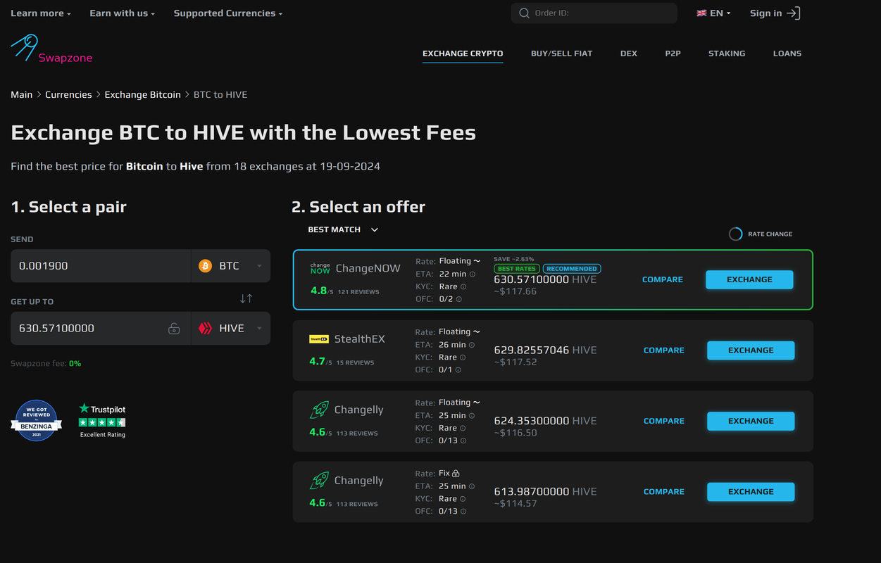Click the sign-in arrow icon
Image resolution: width=881 pixels, height=563 pixels.
[794, 13]
